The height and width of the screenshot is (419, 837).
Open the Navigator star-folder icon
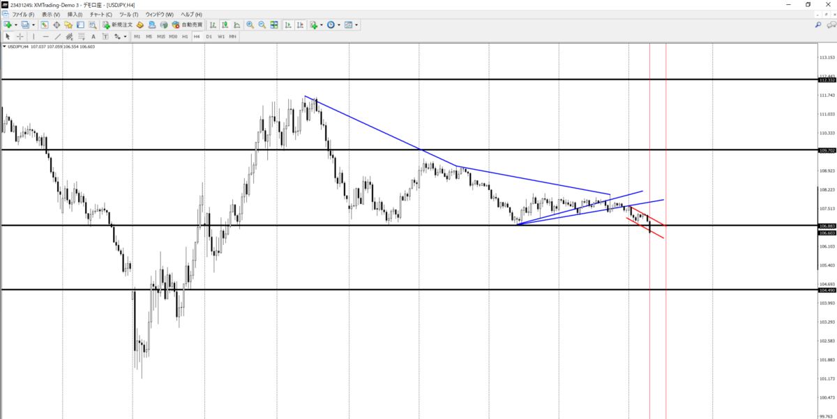point(68,24)
